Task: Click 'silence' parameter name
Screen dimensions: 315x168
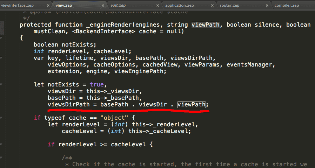Action: pyautogui.click(x=267, y=24)
